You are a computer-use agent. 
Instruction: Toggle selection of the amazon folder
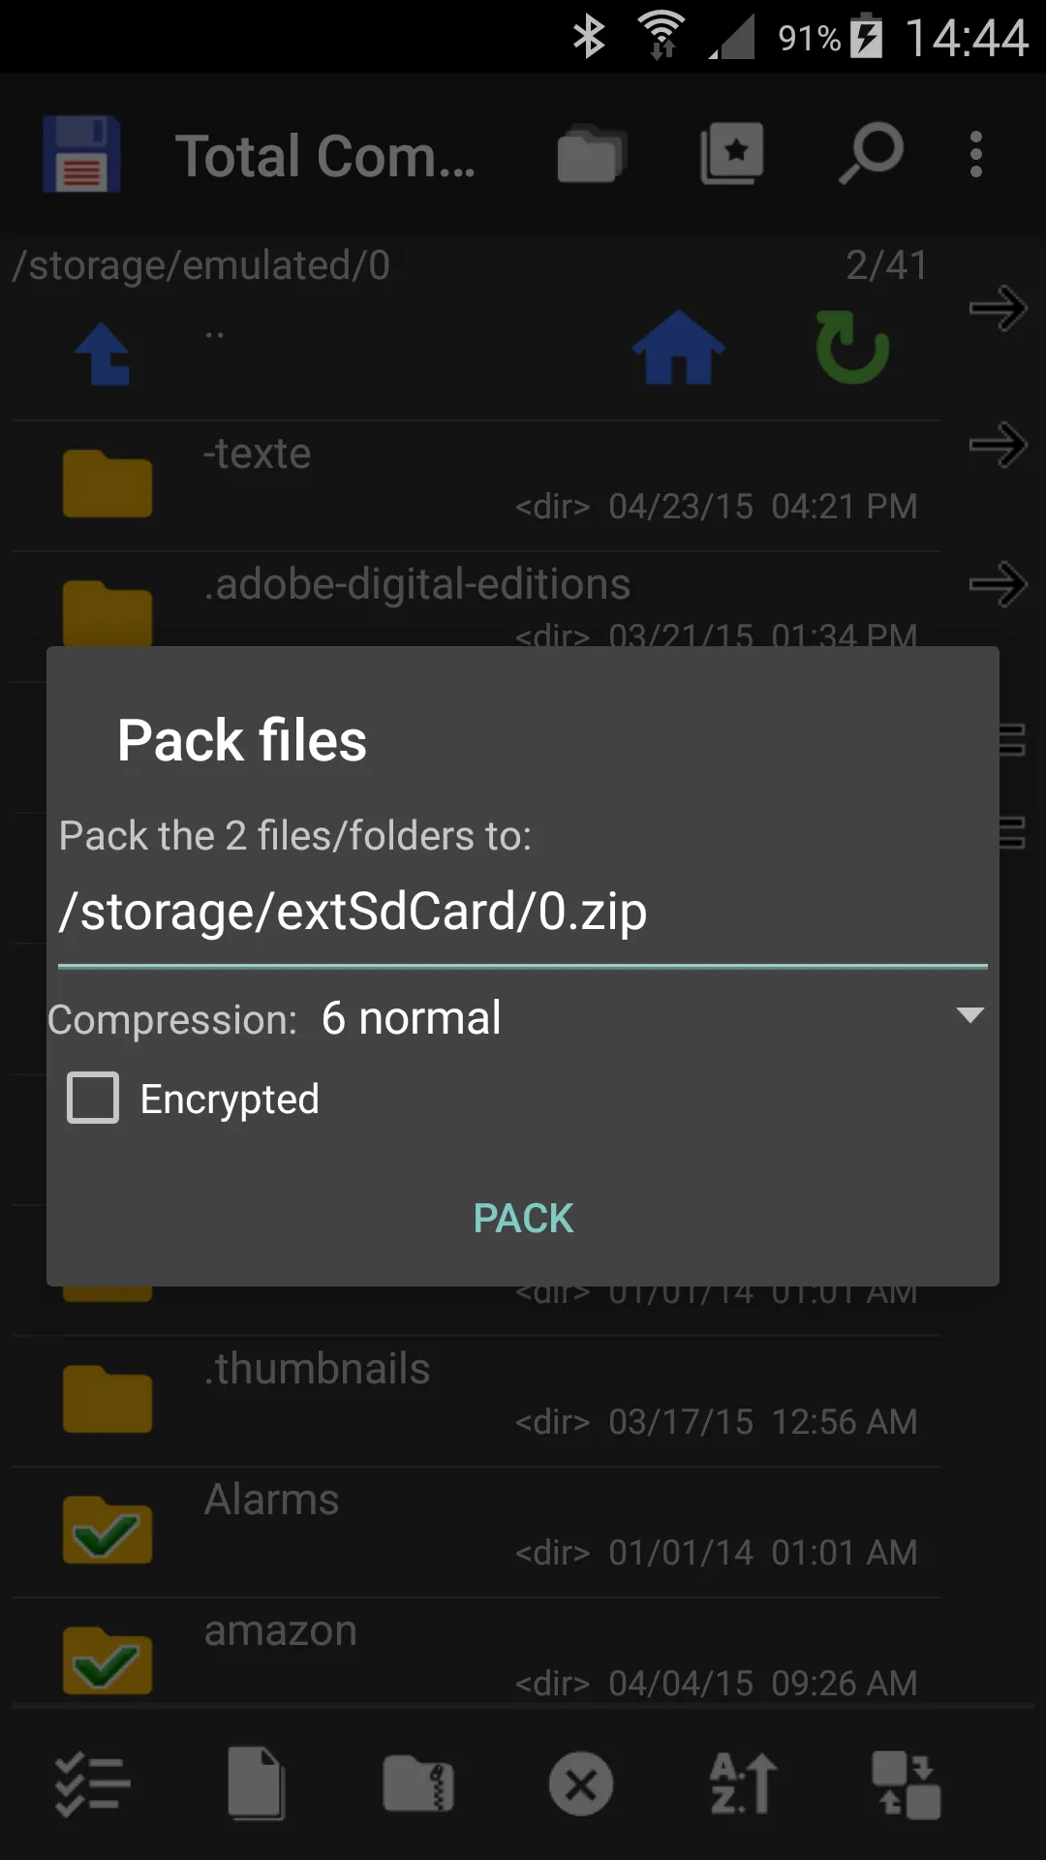107,1660
